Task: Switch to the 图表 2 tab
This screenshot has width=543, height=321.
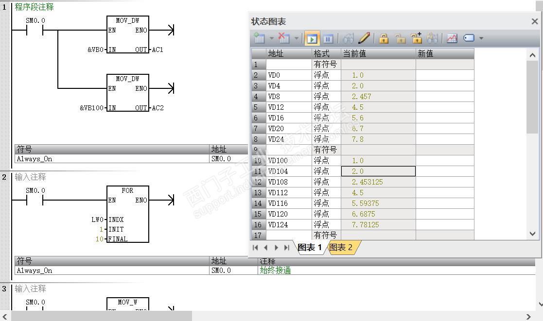Action: pyautogui.click(x=341, y=247)
